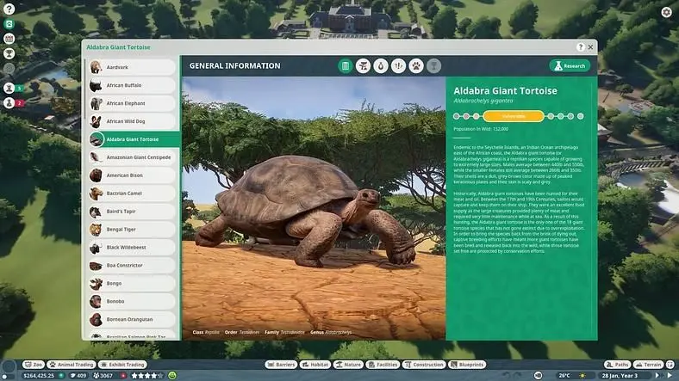
Task: Select Boa Constrictor in the animal list
Action: click(x=133, y=266)
